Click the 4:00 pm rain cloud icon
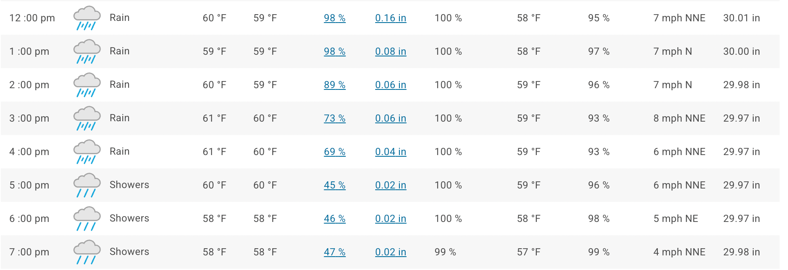Screen dimensions: 788x270 click(87, 152)
